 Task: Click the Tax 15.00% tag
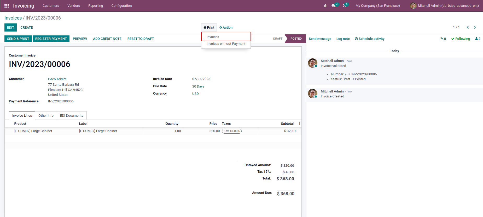point(232,131)
